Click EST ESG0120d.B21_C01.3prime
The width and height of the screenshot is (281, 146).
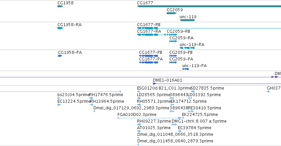[x=164, y=88]
